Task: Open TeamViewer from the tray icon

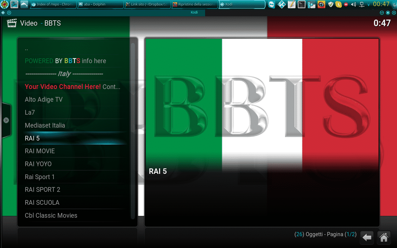Action: (272, 4)
